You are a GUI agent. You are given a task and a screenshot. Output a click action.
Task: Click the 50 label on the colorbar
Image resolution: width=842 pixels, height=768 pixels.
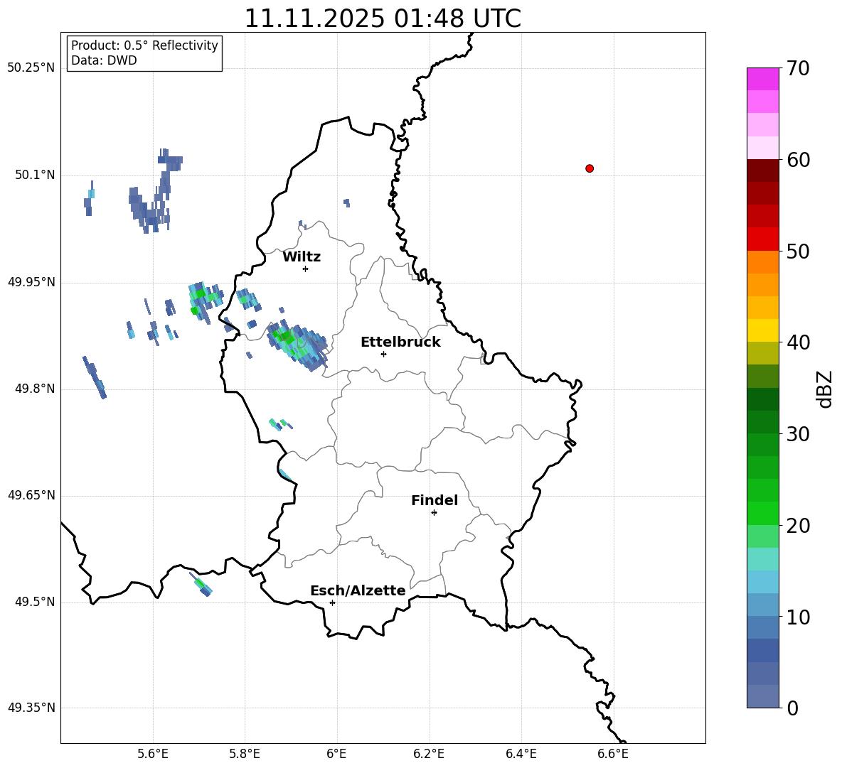pos(798,251)
